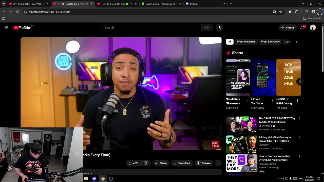Bookmark this page with the star
The image size is (324, 182).
click(x=280, y=12)
